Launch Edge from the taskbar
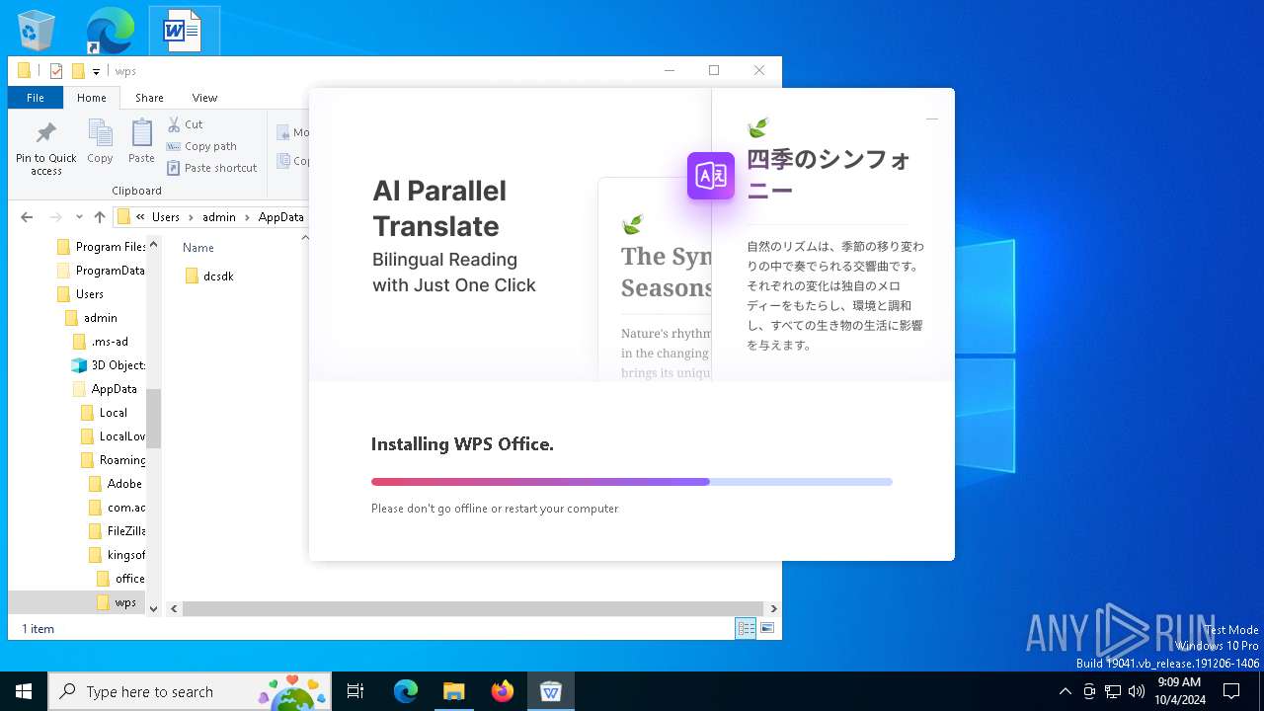The image size is (1264, 711). pyautogui.click(x=406, y=691)
